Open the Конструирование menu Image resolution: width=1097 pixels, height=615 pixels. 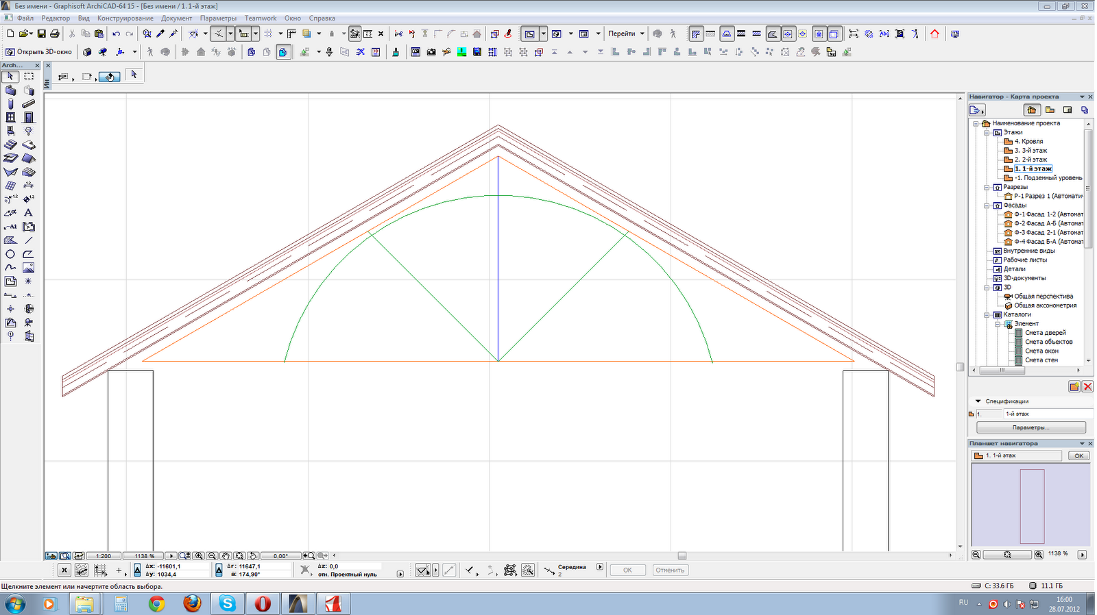click(x=125, y=18)
